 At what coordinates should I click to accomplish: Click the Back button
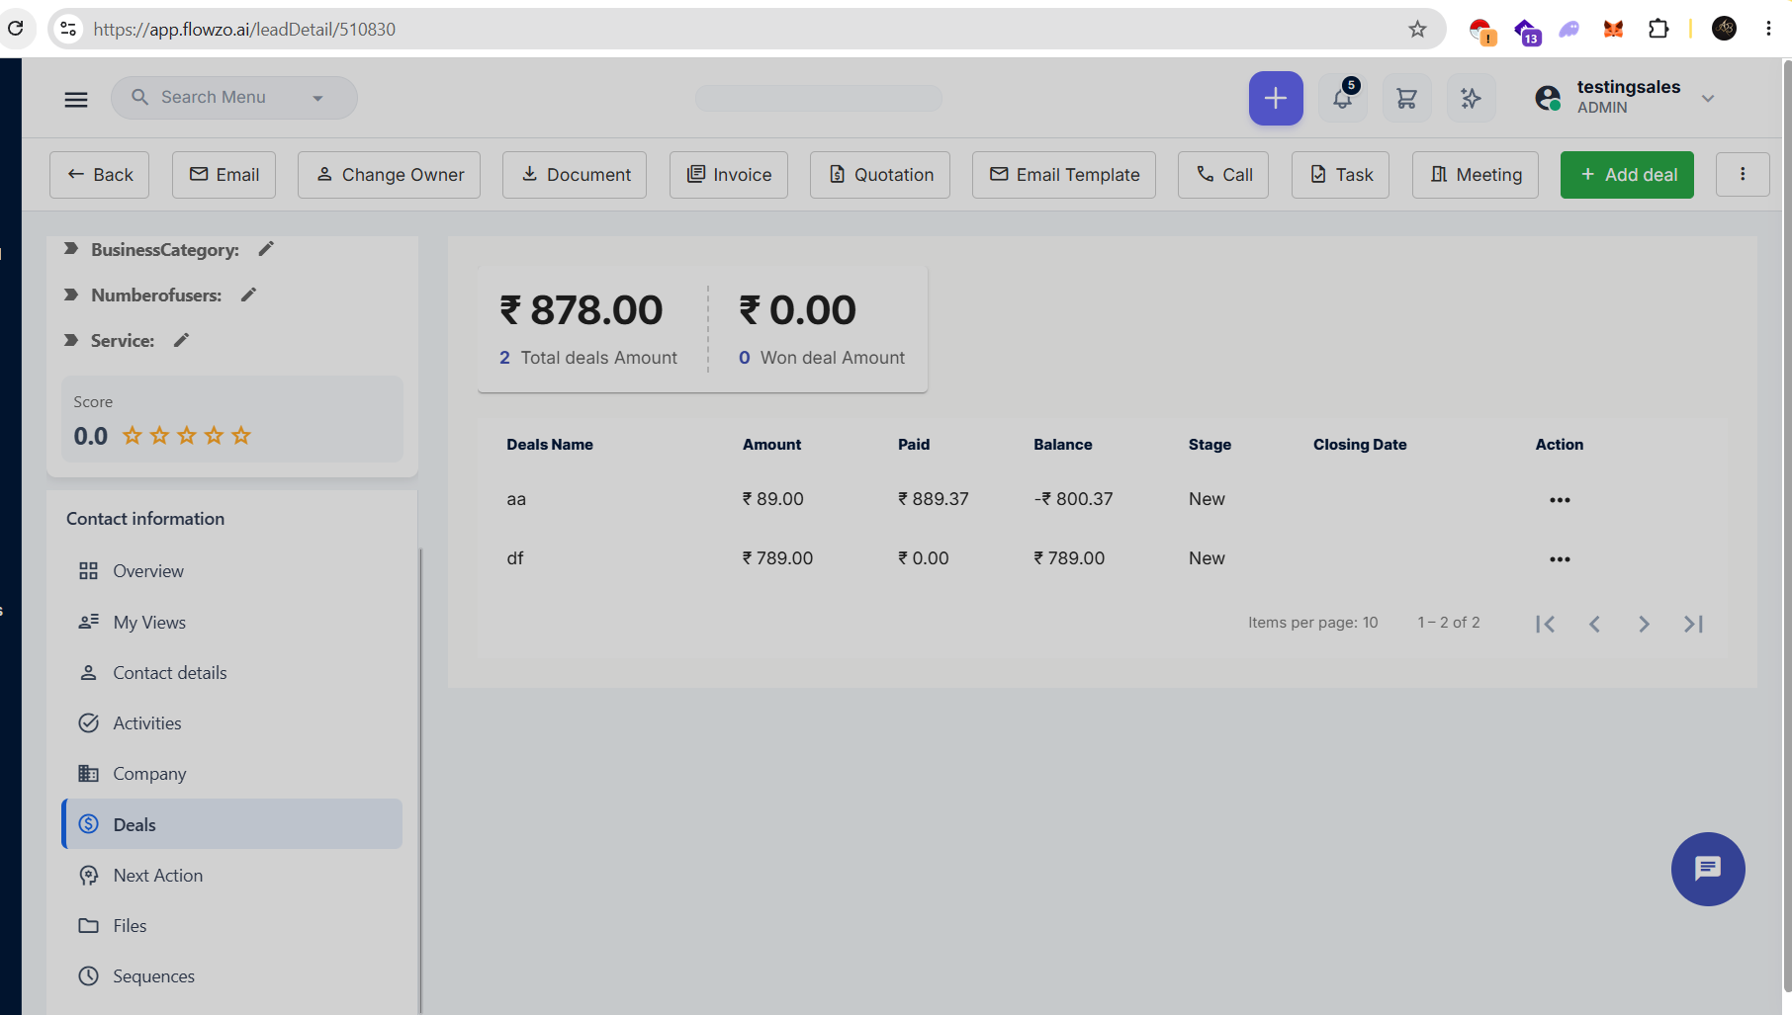click(x=99, y=175)
